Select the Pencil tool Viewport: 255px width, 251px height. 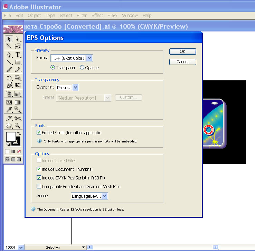[x=17, y=69]
